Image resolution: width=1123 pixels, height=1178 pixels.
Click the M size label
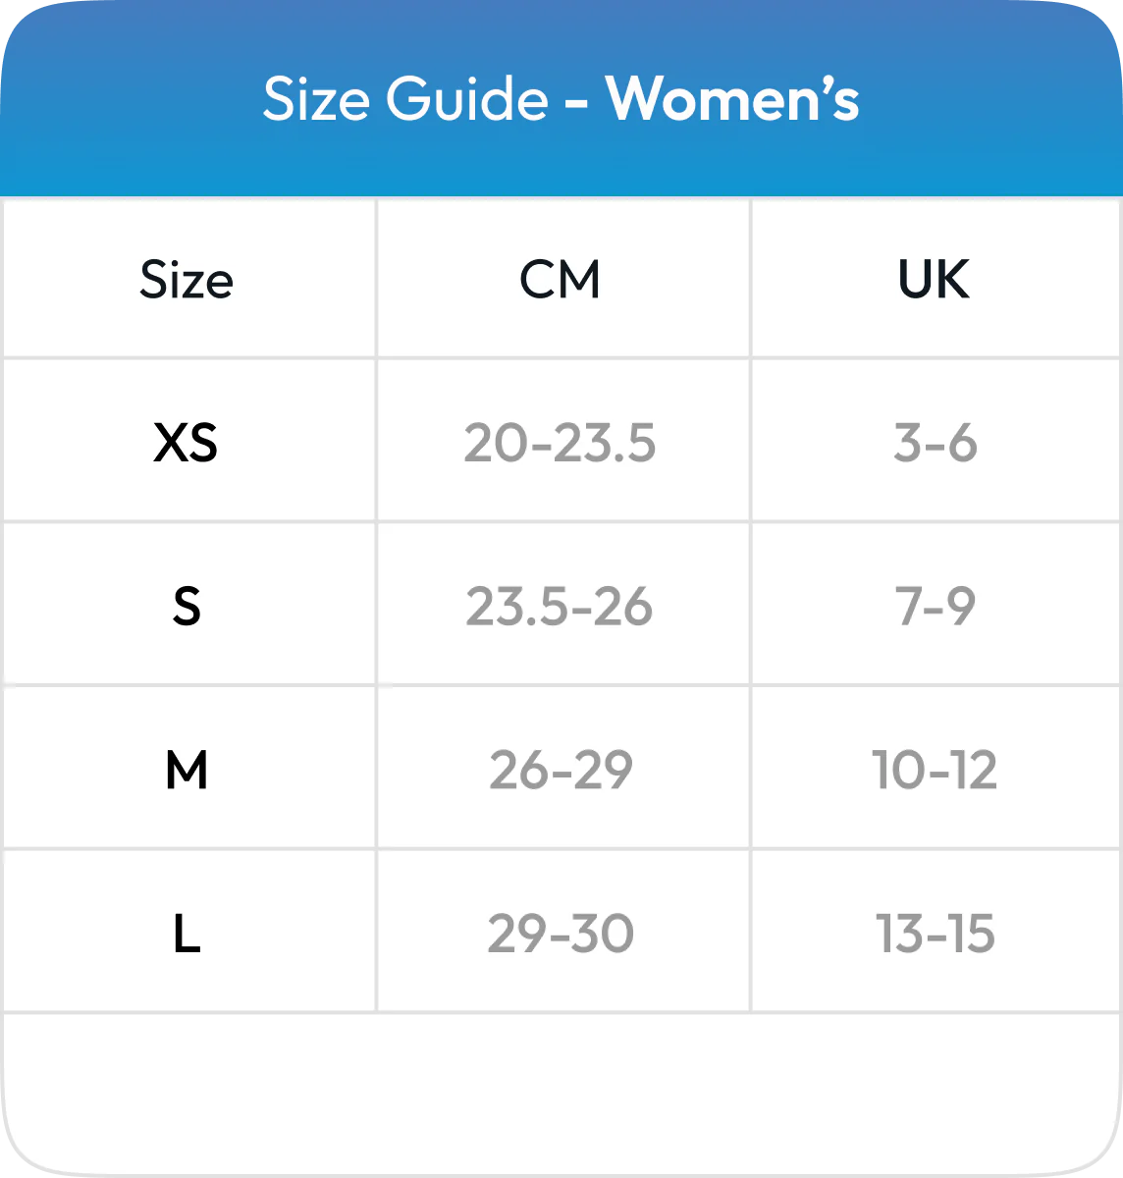pyautogui.click(x=187, y=771)
